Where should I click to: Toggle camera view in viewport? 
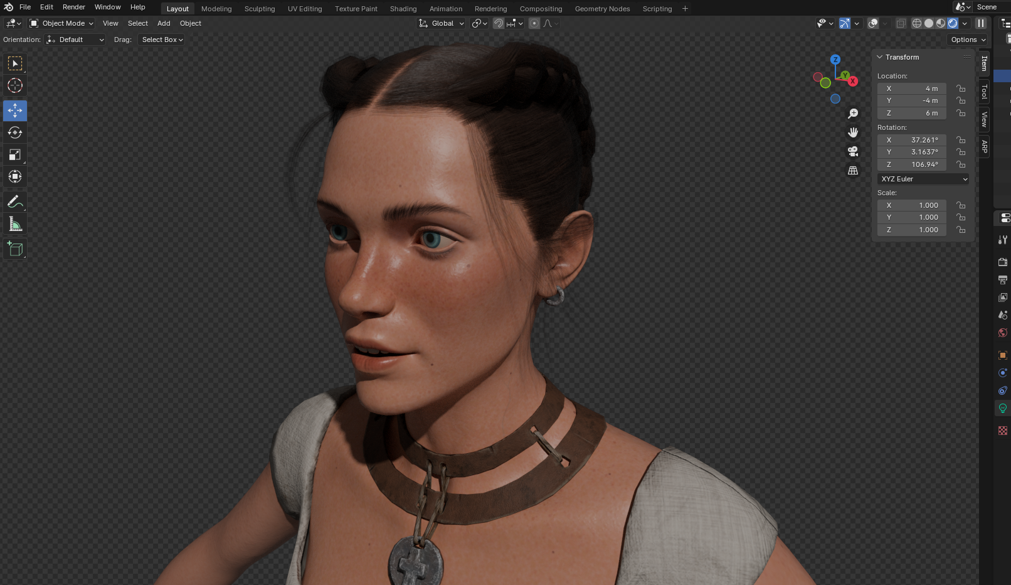coord(853,151)
